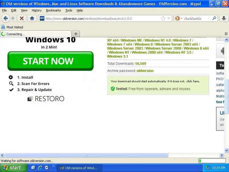Click the horizontal scrollbar left arrow
Image resolution: width=229 pixels, height=172 pixels.
point(2,155)
